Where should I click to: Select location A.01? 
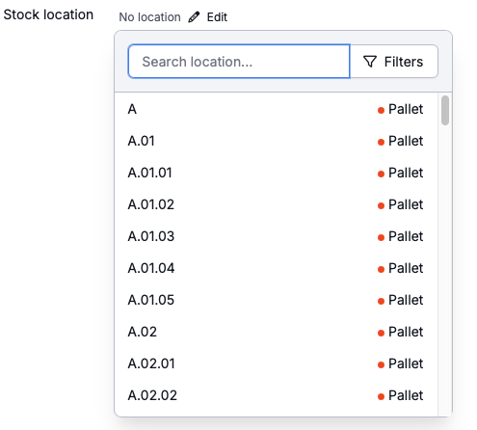click(x=277, y=141)
